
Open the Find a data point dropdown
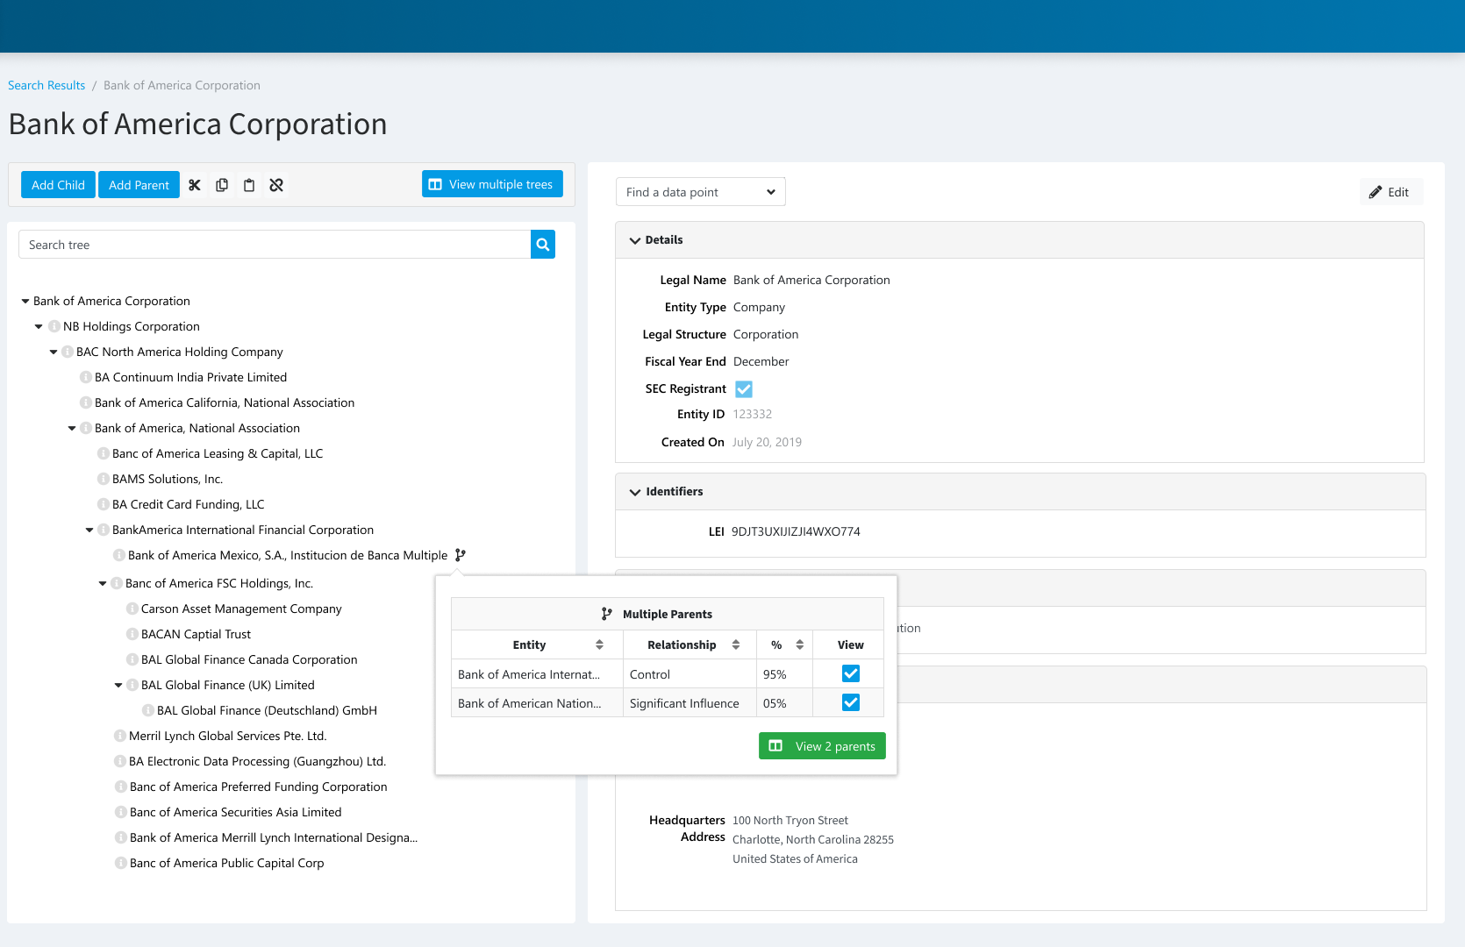click(700, 191)
